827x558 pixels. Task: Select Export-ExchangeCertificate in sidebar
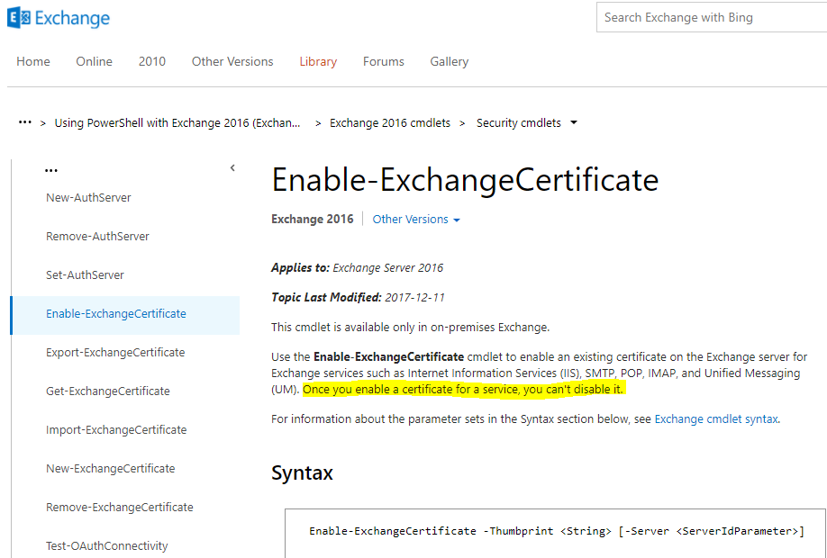115,352
